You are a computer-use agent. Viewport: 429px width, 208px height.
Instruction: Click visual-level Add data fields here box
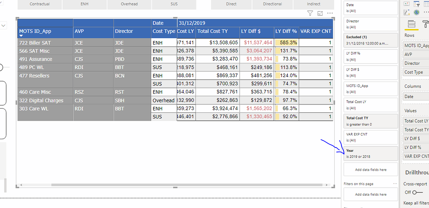[370, 169]
